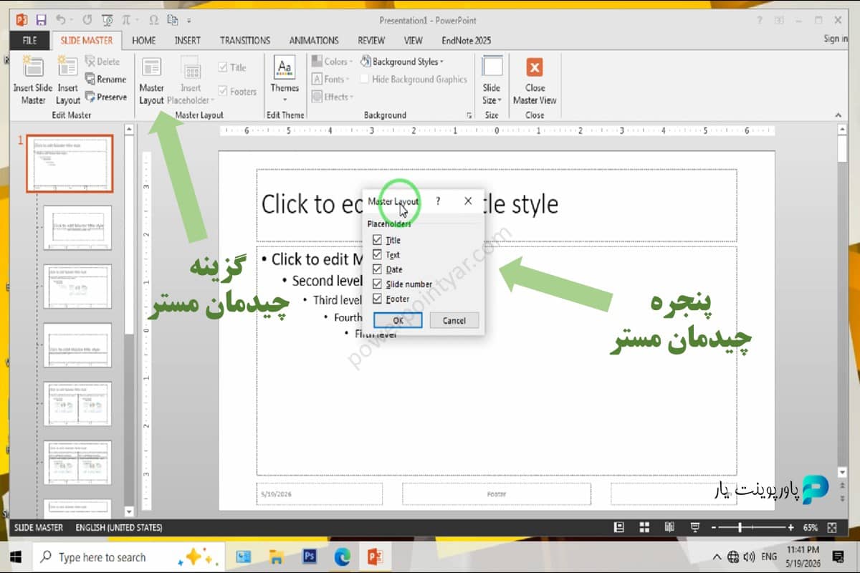860x573 pixels.
Task: Open Photoshop from the taskbar
Action: point(310,557)
